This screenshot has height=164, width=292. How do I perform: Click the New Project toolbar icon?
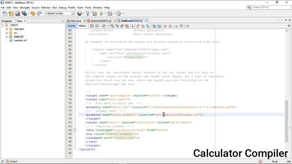click(11, 13)
